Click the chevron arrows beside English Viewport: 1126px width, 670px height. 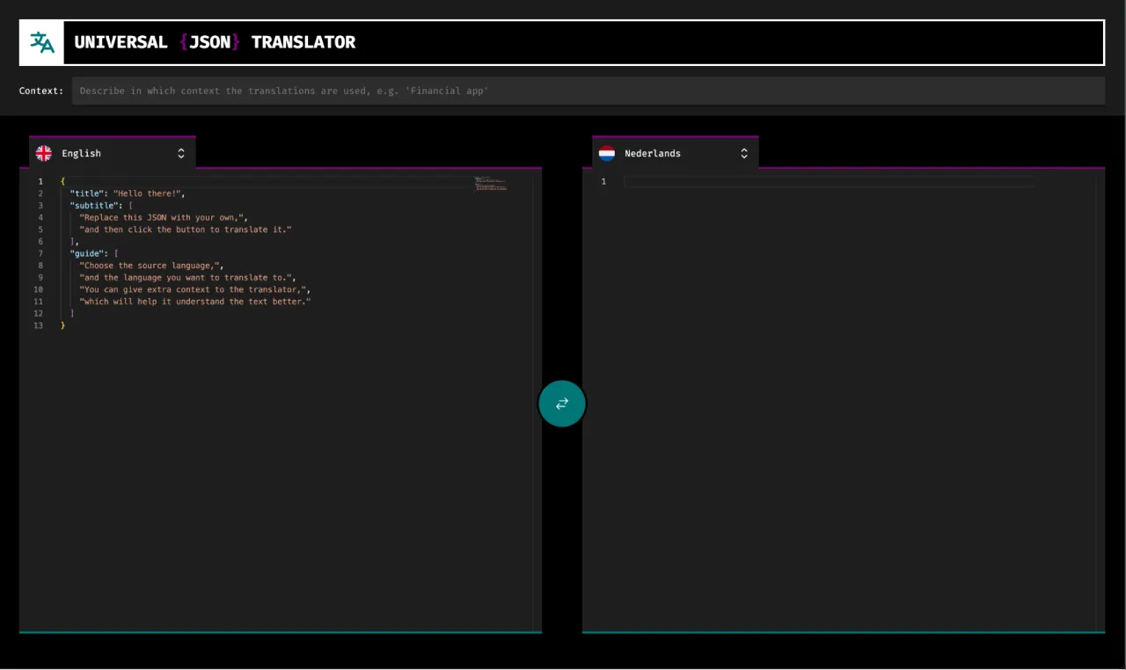pyautogui.click(x=181, y=153)
